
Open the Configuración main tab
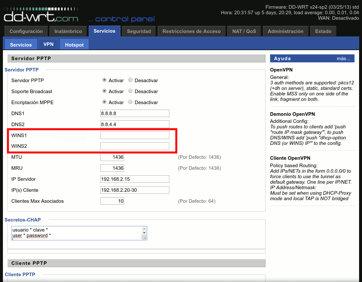click(26, 31)
